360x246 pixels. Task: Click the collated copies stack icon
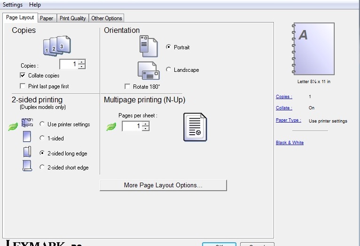tap(56, 46)
